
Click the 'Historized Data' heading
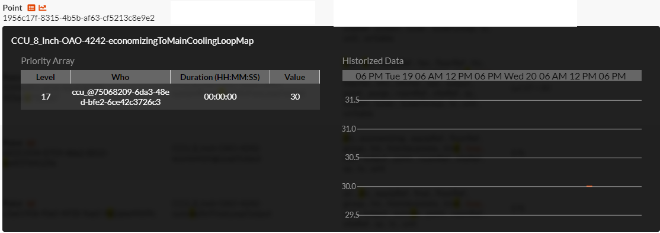click(373, 61)
